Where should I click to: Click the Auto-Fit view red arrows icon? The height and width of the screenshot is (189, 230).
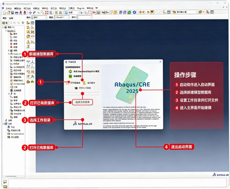pos(47,13)
